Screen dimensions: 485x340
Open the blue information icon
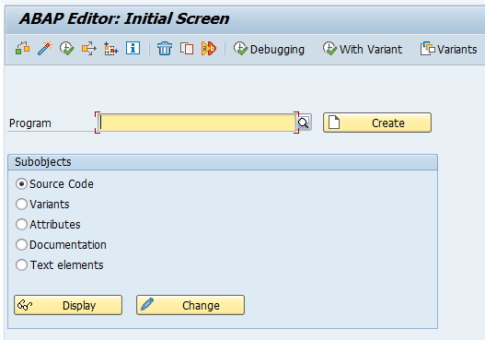click(133, 48)
